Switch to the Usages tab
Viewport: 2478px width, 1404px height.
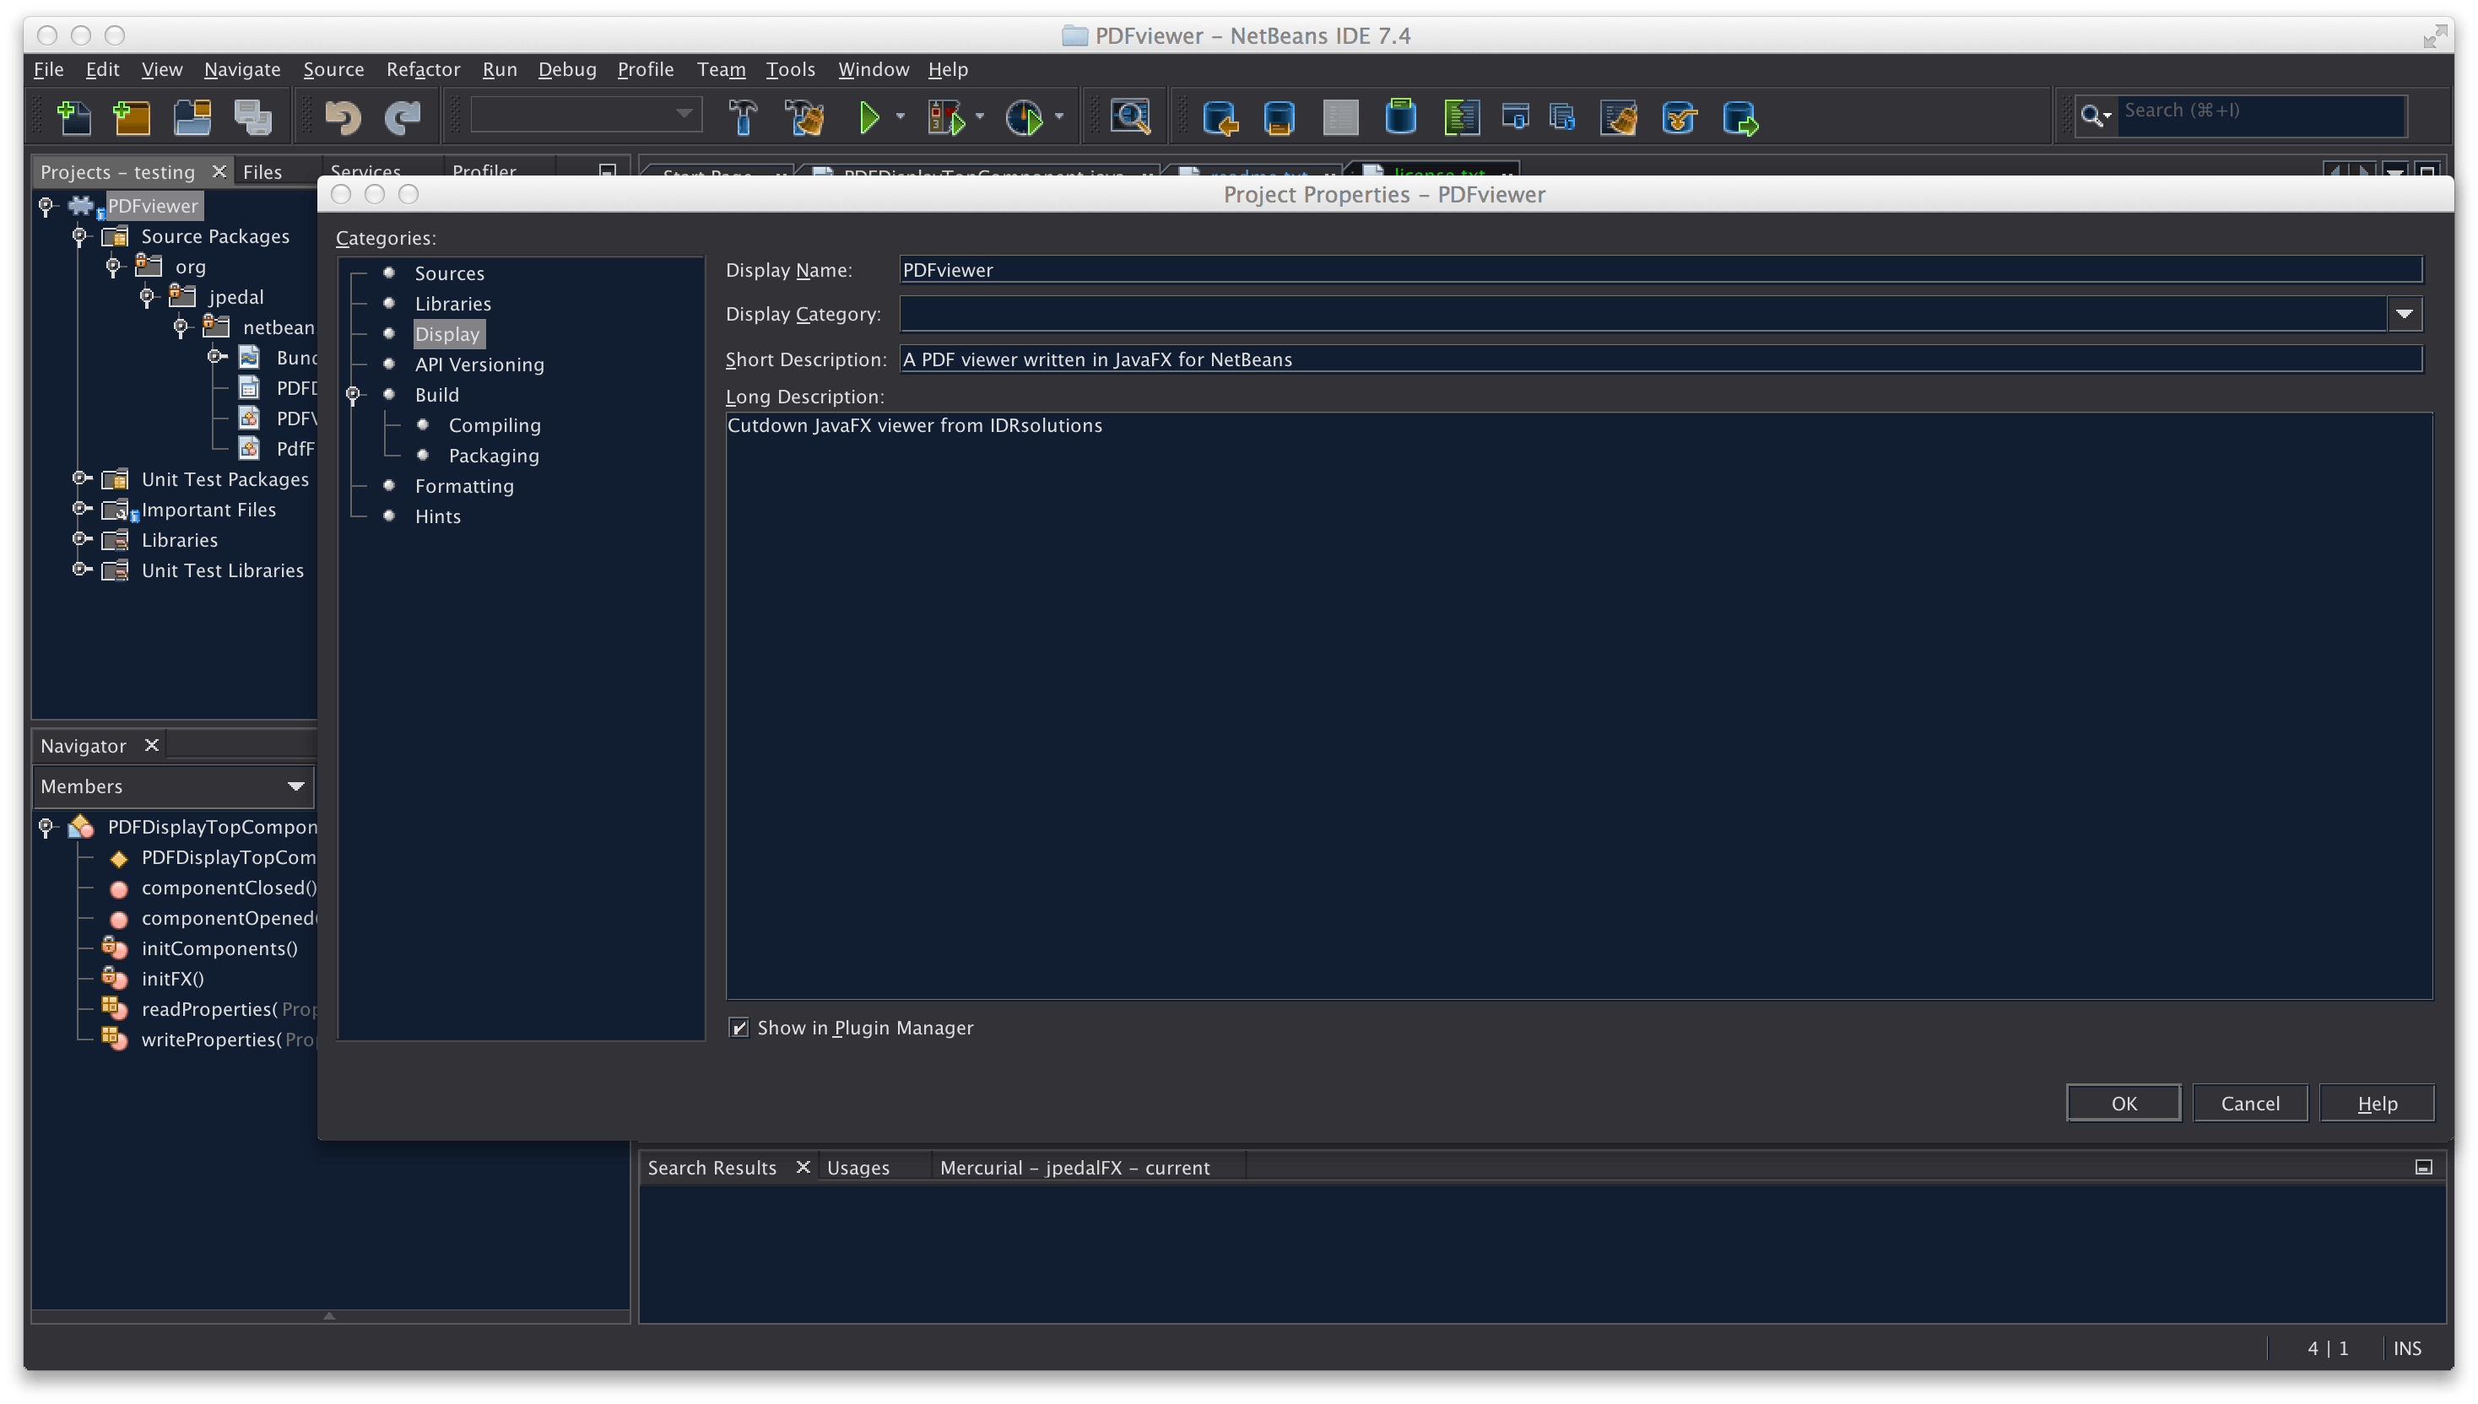858,1168
